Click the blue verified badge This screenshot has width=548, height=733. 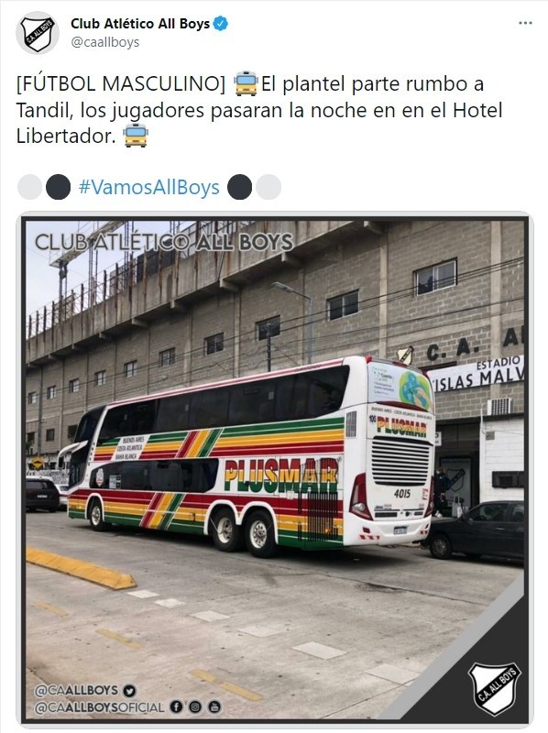click(221, 24)
